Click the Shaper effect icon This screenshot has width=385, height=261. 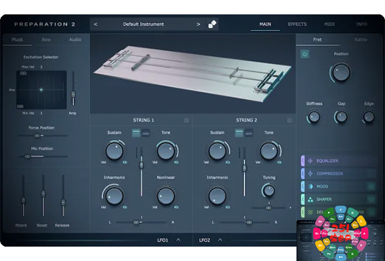click(310, 199)
